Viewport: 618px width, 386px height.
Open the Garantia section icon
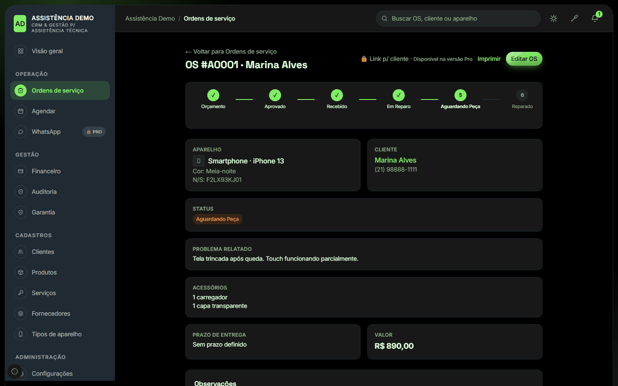coord(21,212)
